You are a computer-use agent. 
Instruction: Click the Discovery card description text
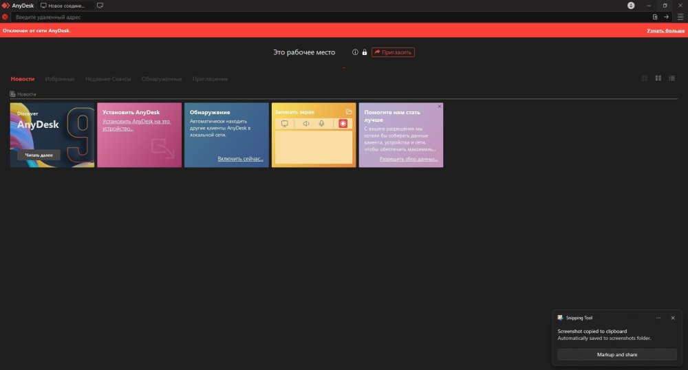220,128
